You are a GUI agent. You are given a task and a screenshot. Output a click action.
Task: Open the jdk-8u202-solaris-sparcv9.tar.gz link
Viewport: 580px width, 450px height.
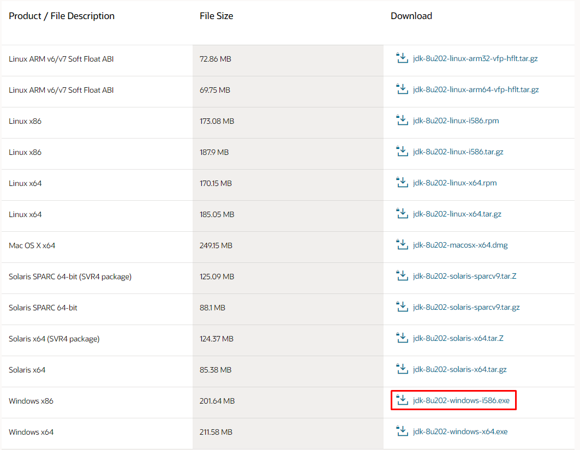coord(466,307)
